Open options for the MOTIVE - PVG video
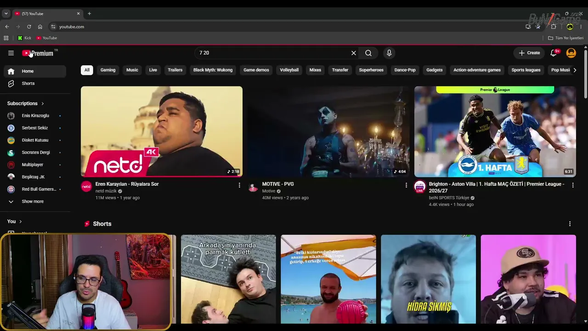 tap(406, 185)
